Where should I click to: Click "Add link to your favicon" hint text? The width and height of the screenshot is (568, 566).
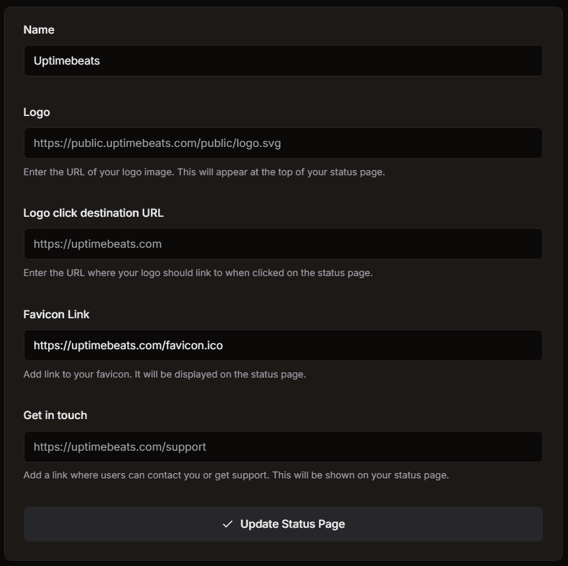point(76,374)
